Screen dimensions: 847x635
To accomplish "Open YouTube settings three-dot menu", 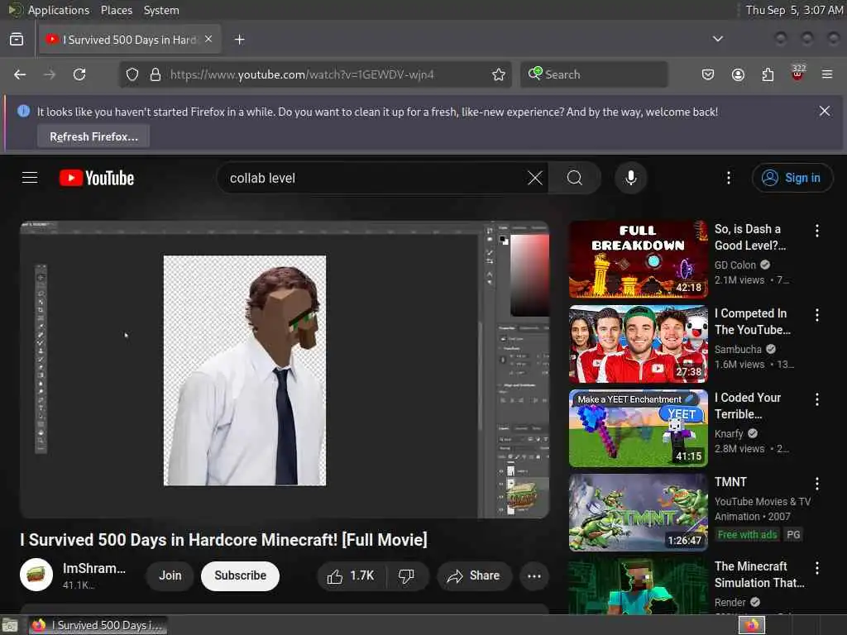I will coord(728,178).
